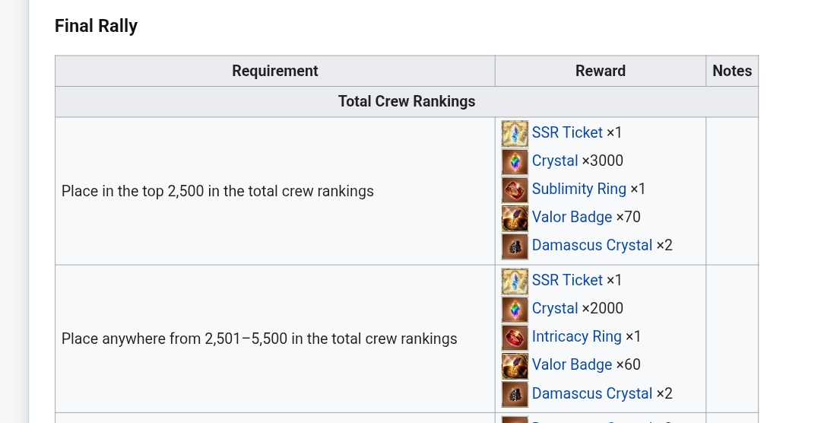Screen dimensions: 821x423
Task: Open Damascus Crystal link in 2,501–5,500 rewards
Action: coord(592,393)
